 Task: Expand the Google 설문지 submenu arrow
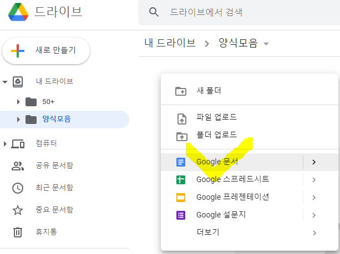[x=314, y=215]
